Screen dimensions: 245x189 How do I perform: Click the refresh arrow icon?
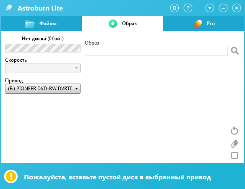[235, 131]
